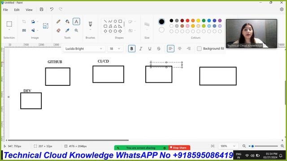This screenshot has width=287, height=161.
Task: Click the Stop Share button
Action: click(179, 148)
